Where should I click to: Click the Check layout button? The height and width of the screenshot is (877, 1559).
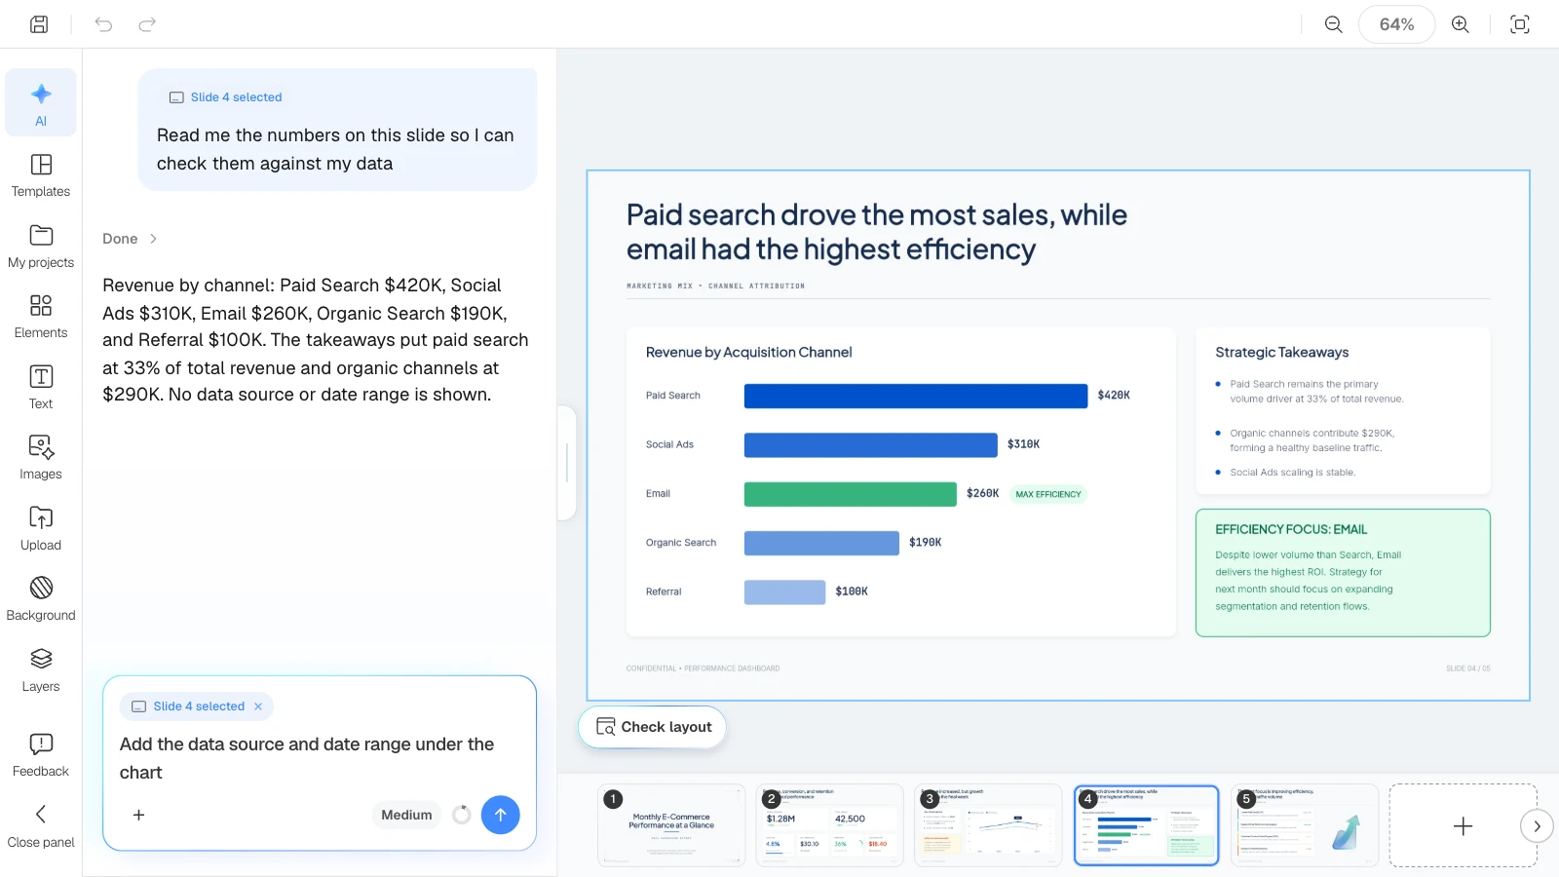(653, 727)
